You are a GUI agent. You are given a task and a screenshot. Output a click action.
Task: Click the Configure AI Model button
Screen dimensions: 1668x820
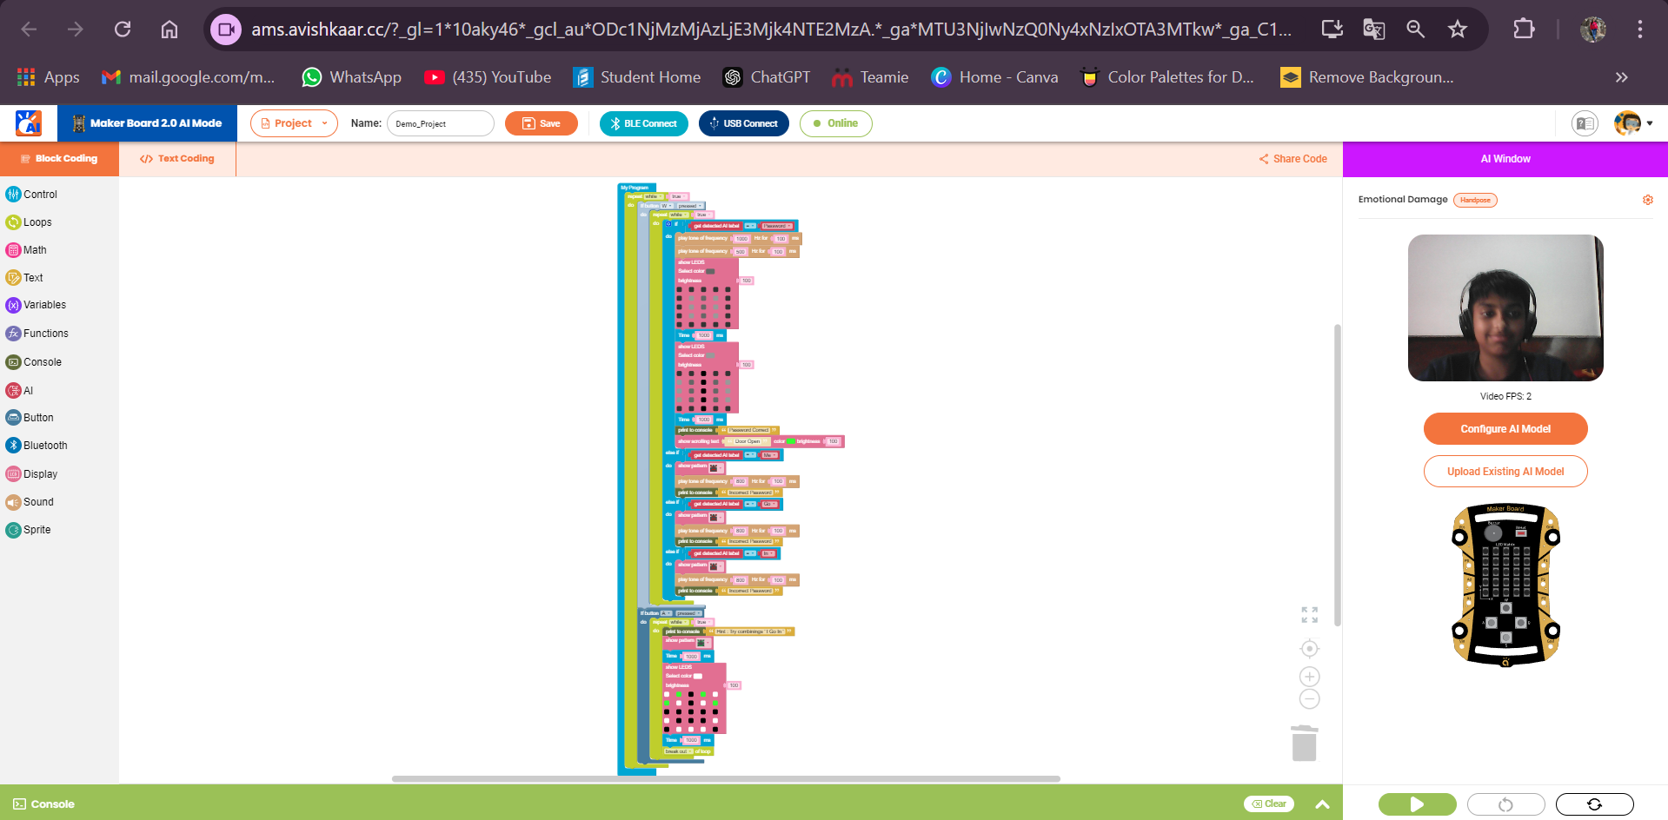pos(1505,428)
